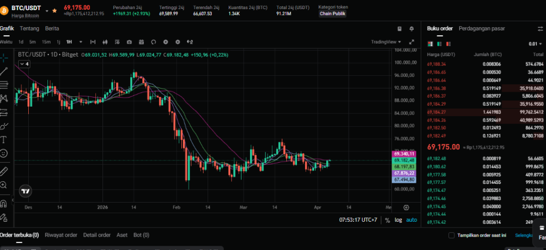Viewport: 546px width, 250px height.
Task: Toggle log scale on chart
Action: pyautogui.click(x=398, y=220)
